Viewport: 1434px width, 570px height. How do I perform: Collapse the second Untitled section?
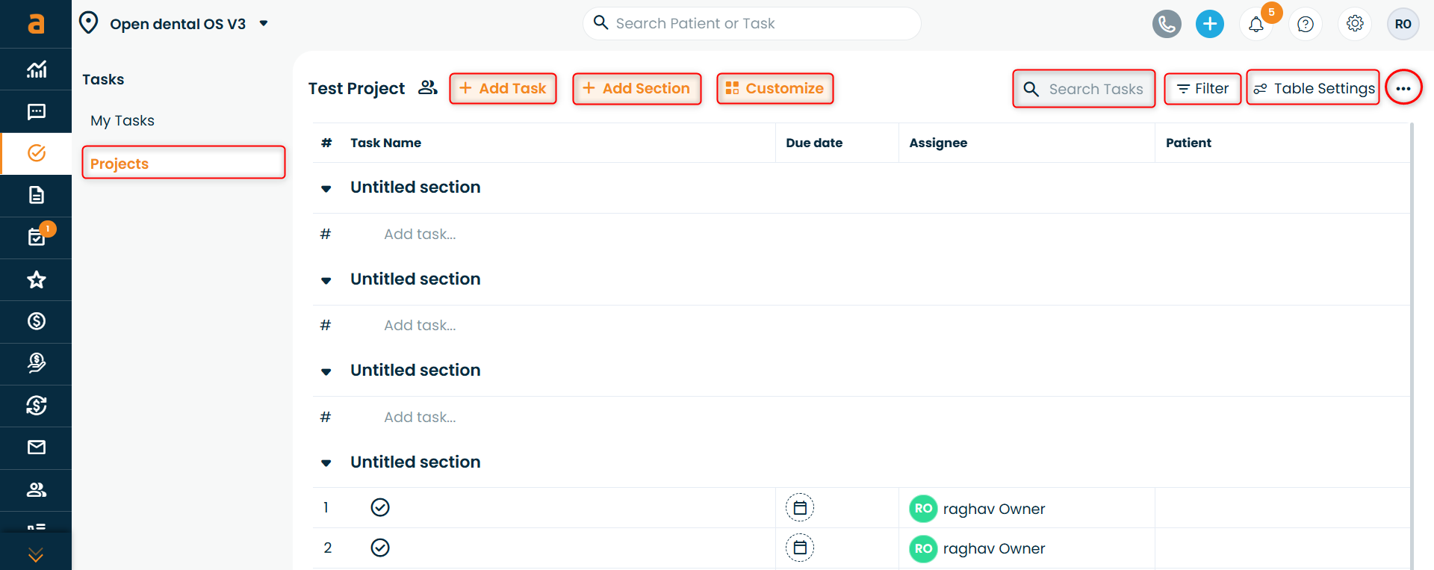coord(326,280)
